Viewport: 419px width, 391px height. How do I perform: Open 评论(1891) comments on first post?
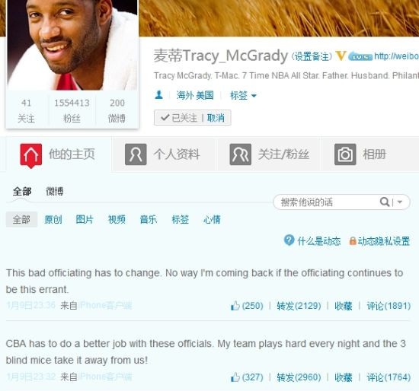(389, 306)
